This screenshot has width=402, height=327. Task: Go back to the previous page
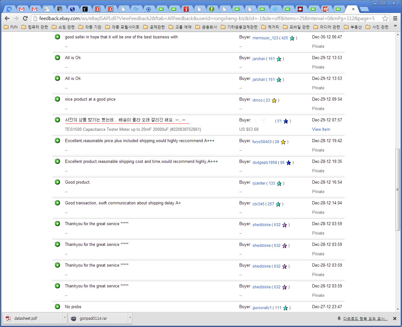[x=7, y=18]
